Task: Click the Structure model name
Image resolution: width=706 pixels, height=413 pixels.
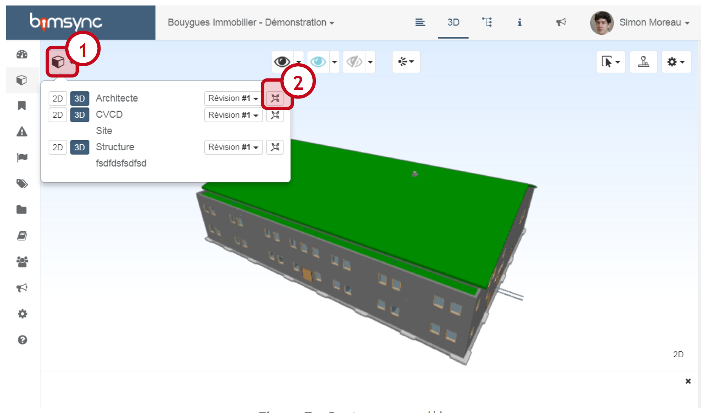Action: pos(115,147)
